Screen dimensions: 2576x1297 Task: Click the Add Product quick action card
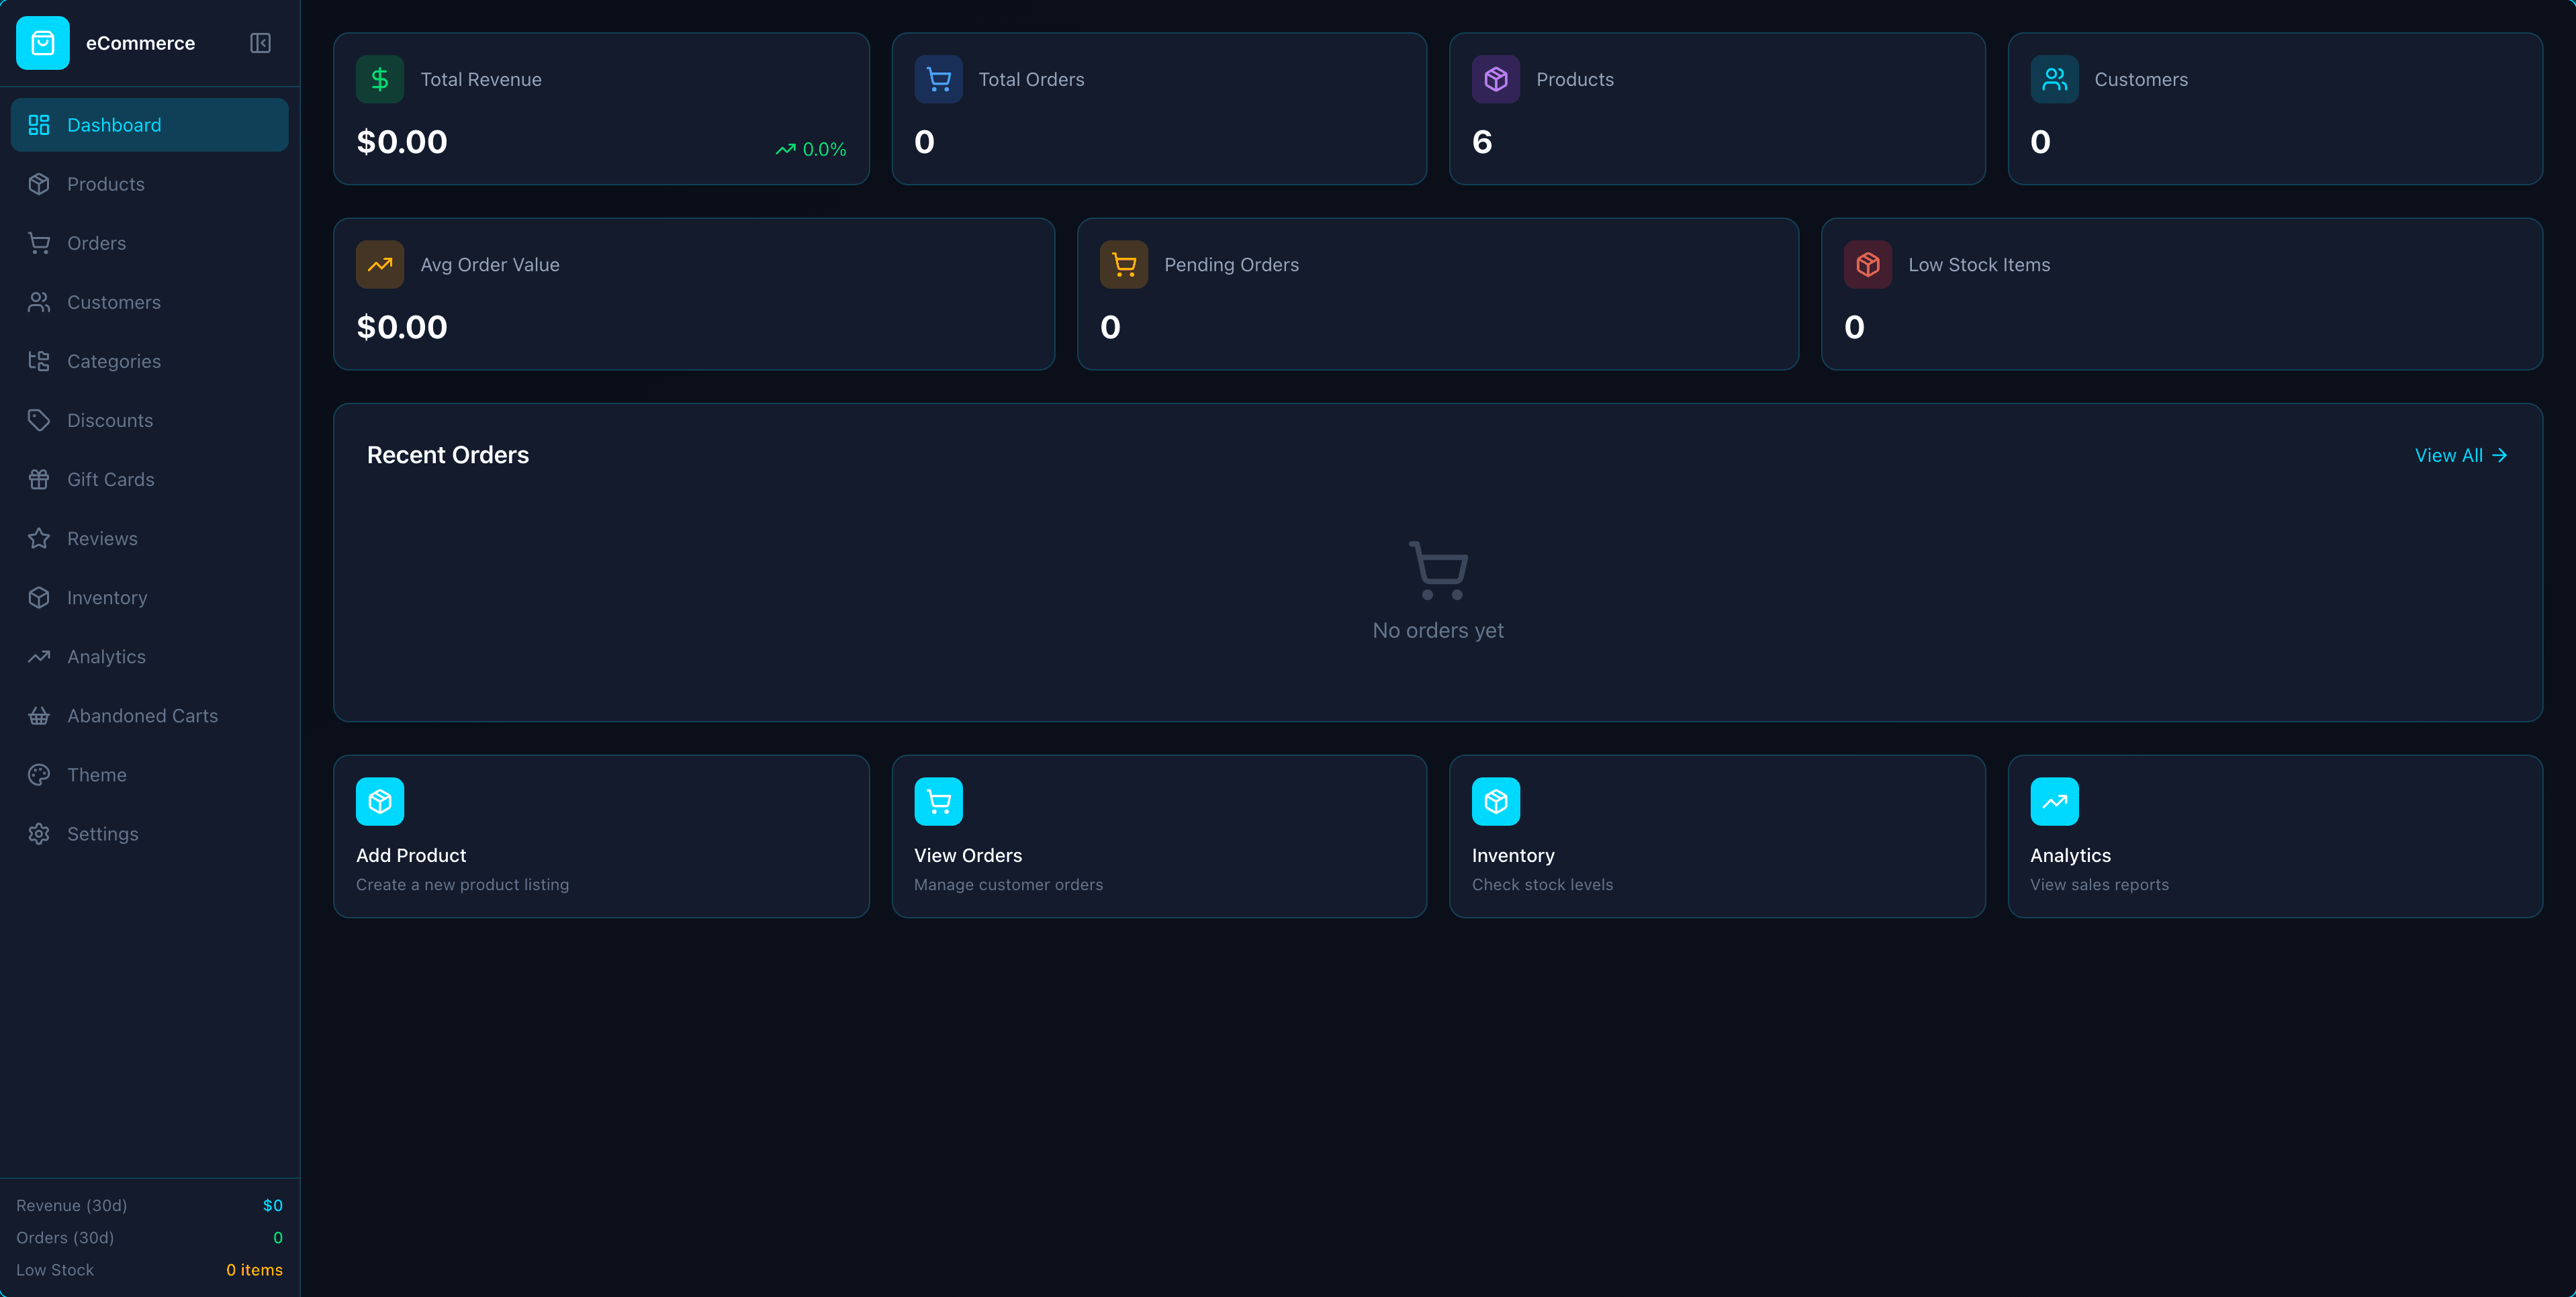click(x=601, y=836)
